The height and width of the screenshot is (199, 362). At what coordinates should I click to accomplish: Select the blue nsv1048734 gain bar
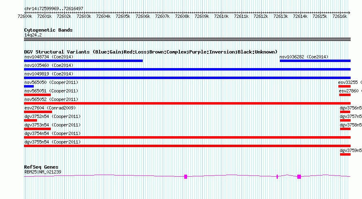[x=83, y=61]
